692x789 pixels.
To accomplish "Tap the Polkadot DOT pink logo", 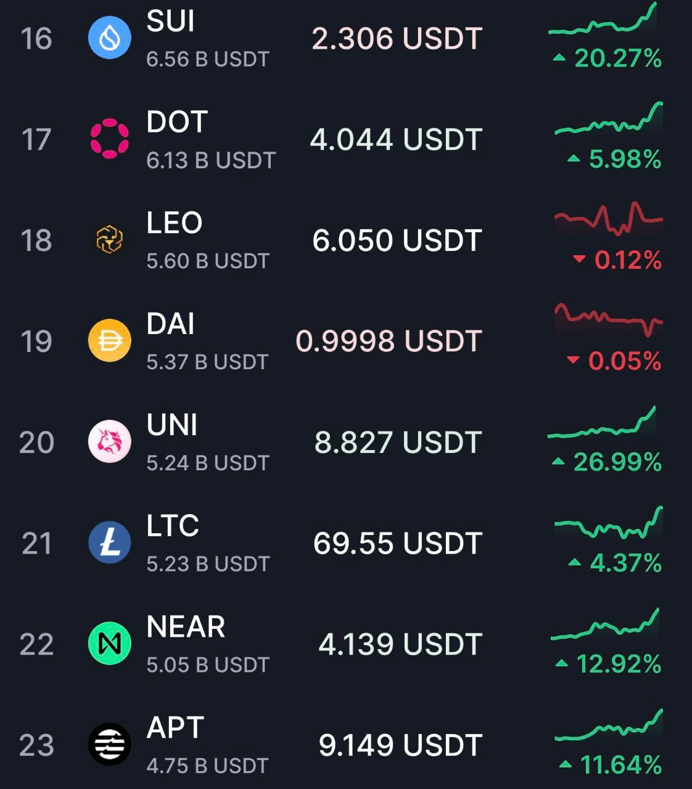I will click(x=110, y=139).
